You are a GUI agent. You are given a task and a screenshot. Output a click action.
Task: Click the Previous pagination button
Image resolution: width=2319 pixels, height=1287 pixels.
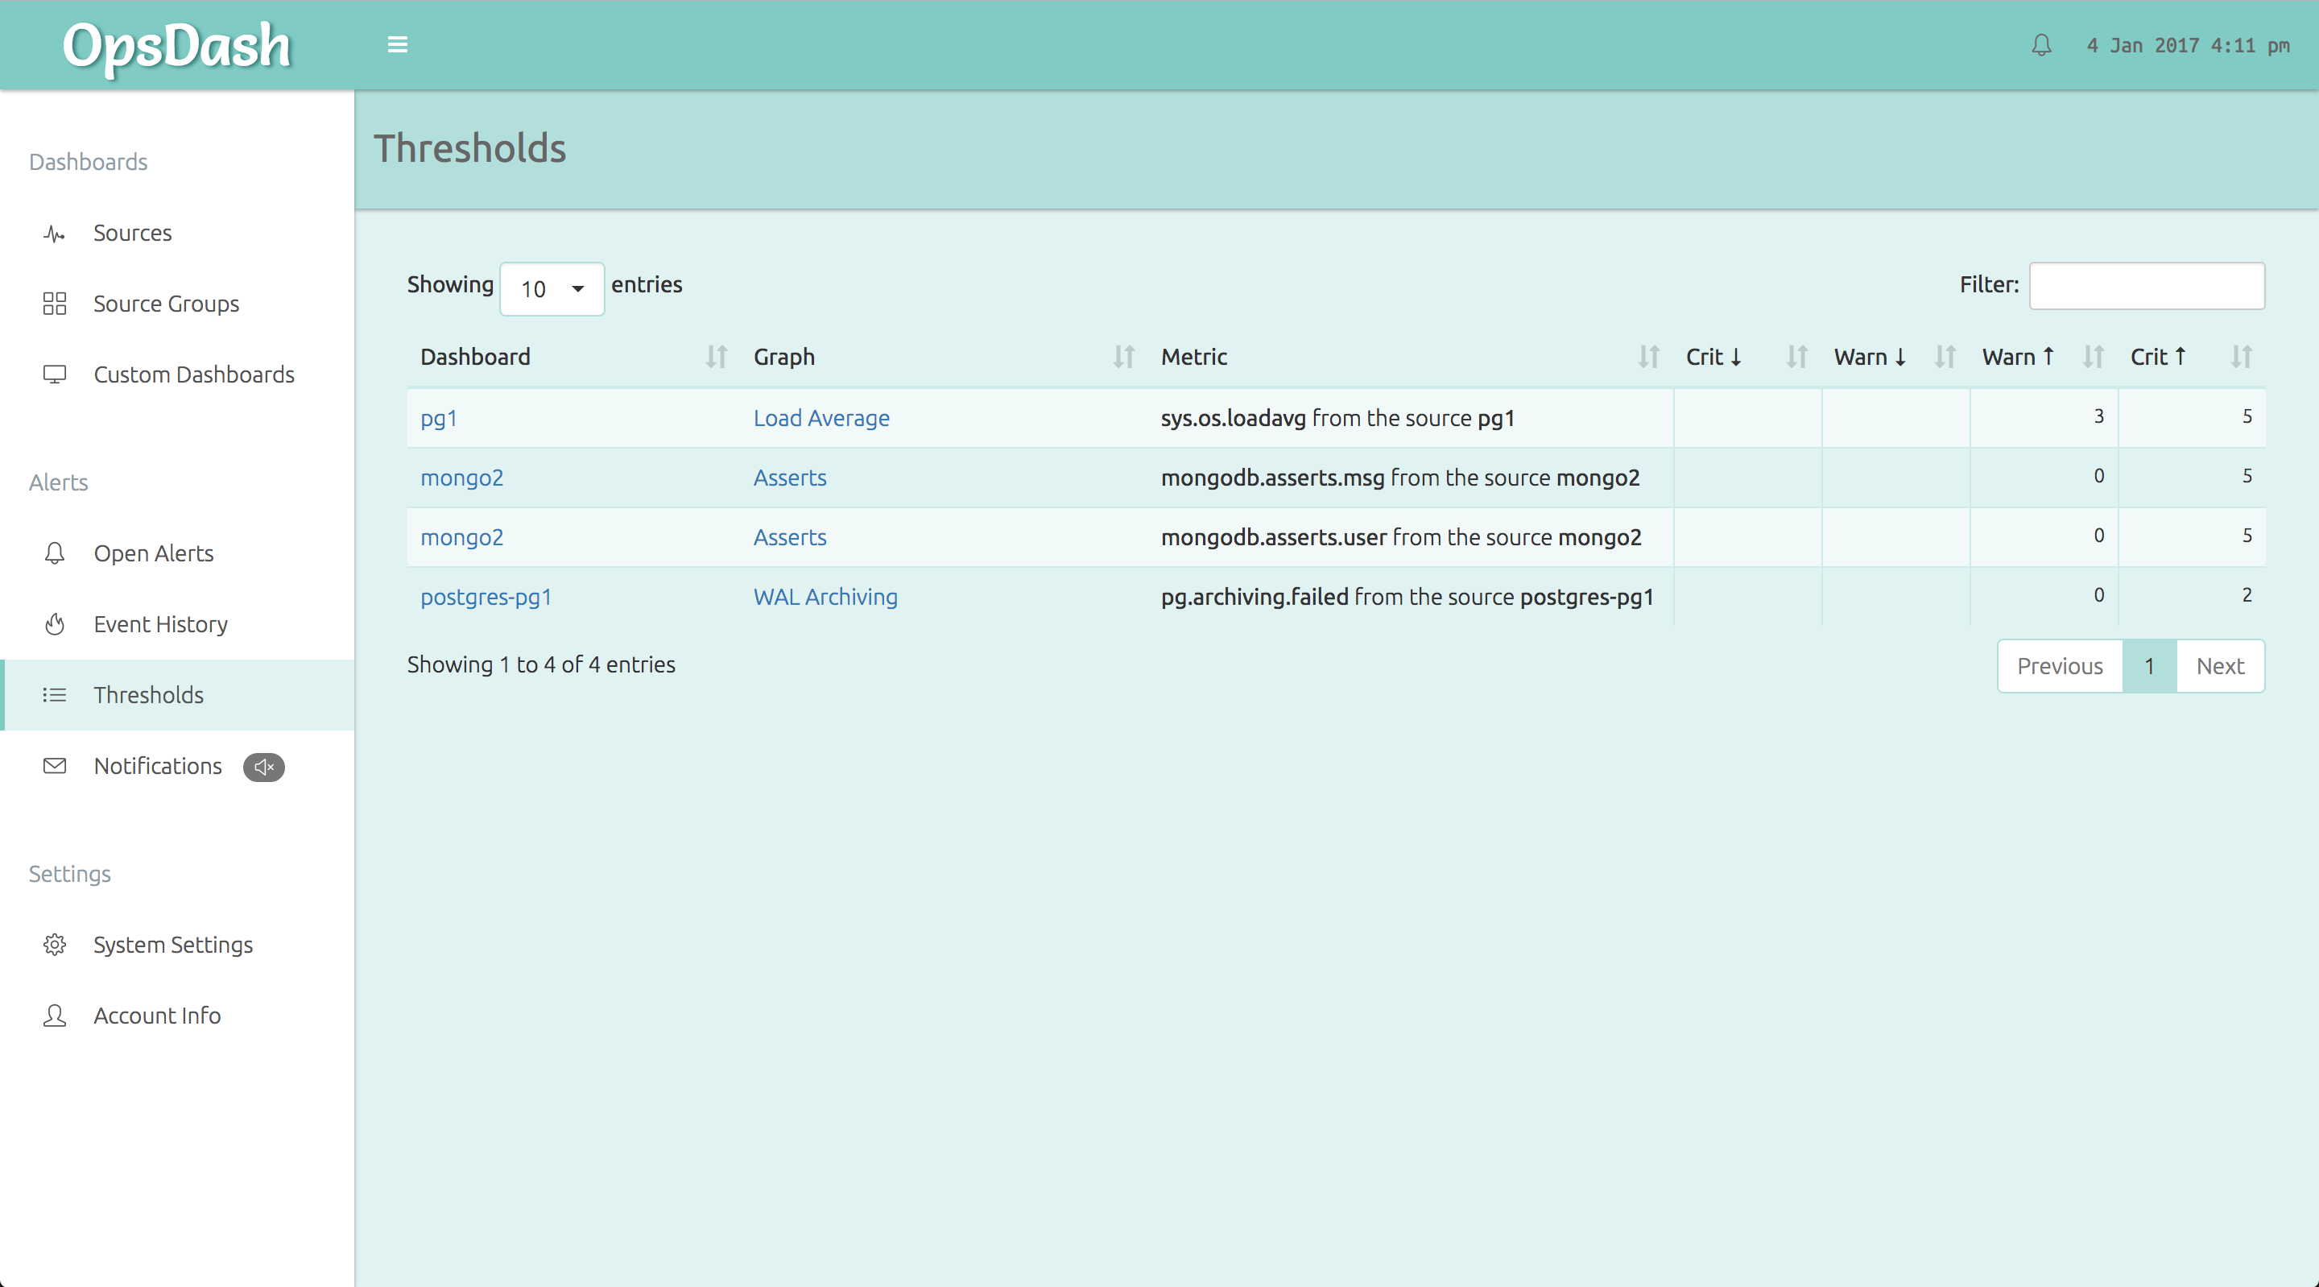coord(2060,665)
